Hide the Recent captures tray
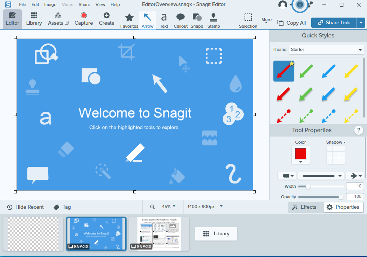Viewport: 367px width, 257px height. click(25, 207)
